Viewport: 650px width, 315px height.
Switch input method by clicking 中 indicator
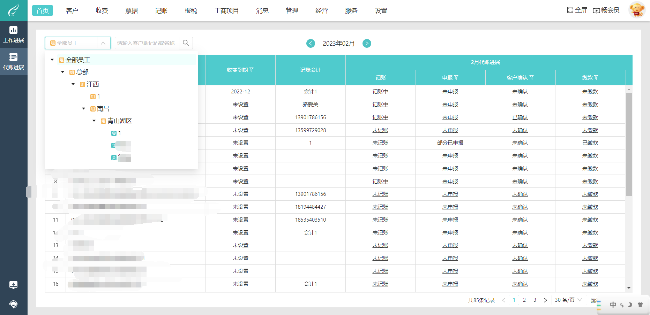click(x=613, y=305)
